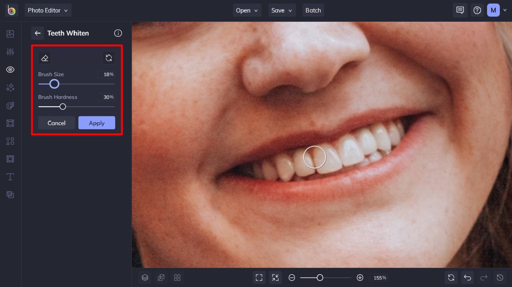This screenshot has height=287, width=512.
Task: Open the Edit sliders sidebar tool
Action: 10,52
